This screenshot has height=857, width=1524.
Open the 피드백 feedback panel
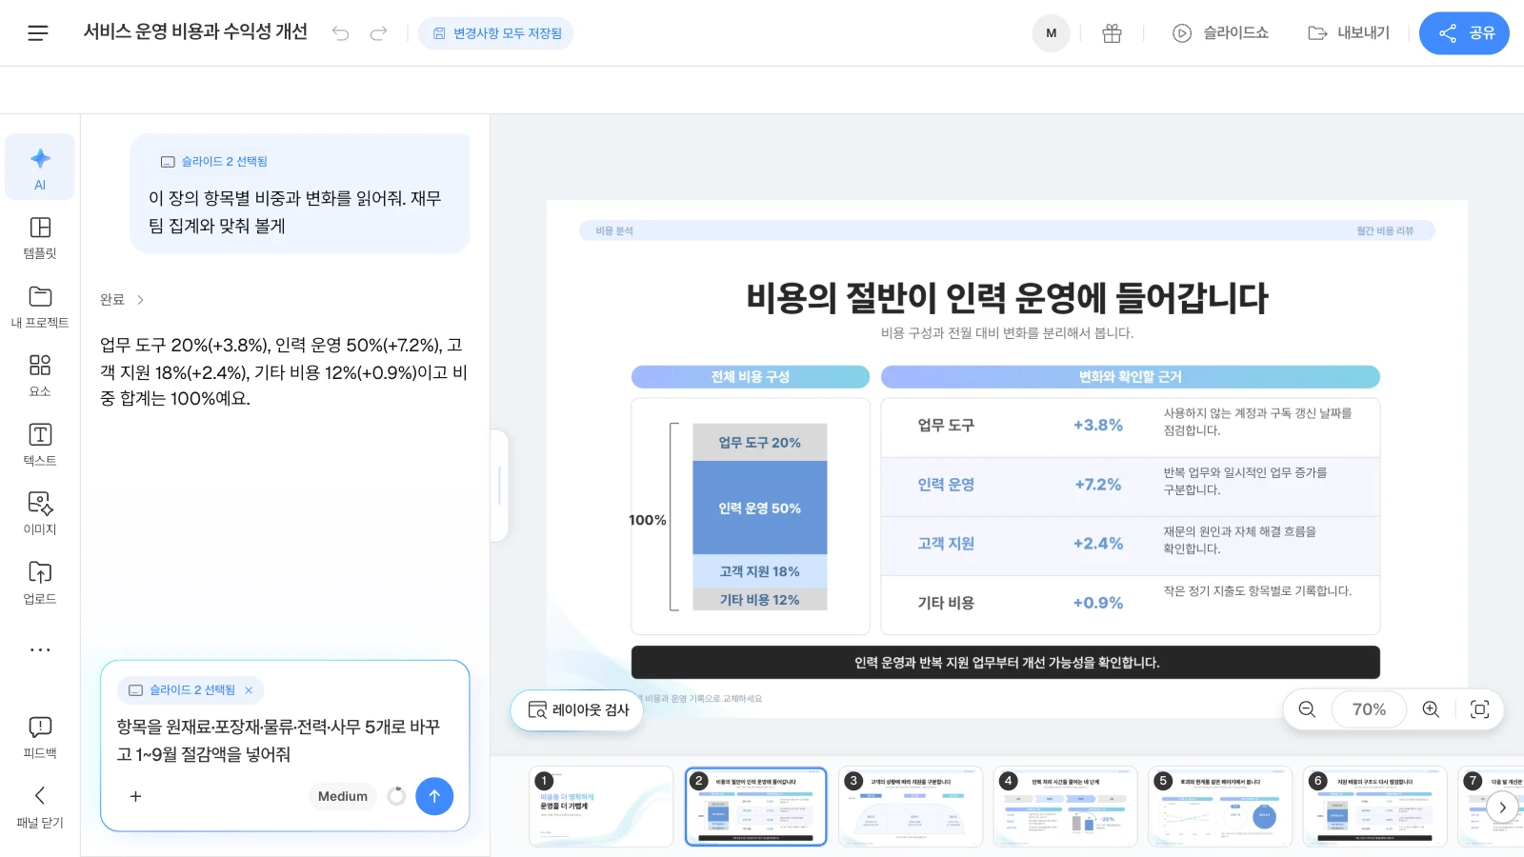tap(40, 738)
